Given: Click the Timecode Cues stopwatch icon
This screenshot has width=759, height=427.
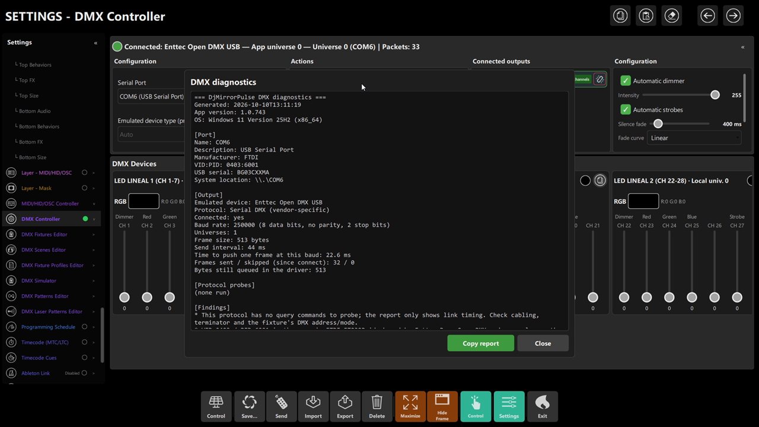Looking at the screenshot, I should [11, 358].
